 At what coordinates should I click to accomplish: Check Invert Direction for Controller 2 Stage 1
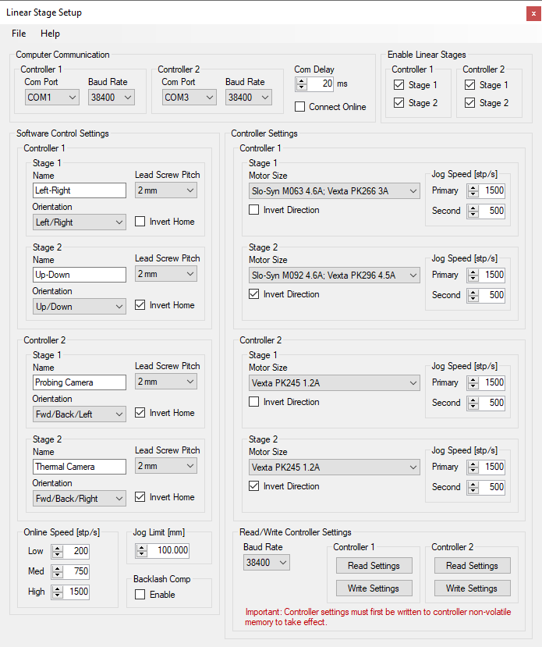(x=254, y=402)
